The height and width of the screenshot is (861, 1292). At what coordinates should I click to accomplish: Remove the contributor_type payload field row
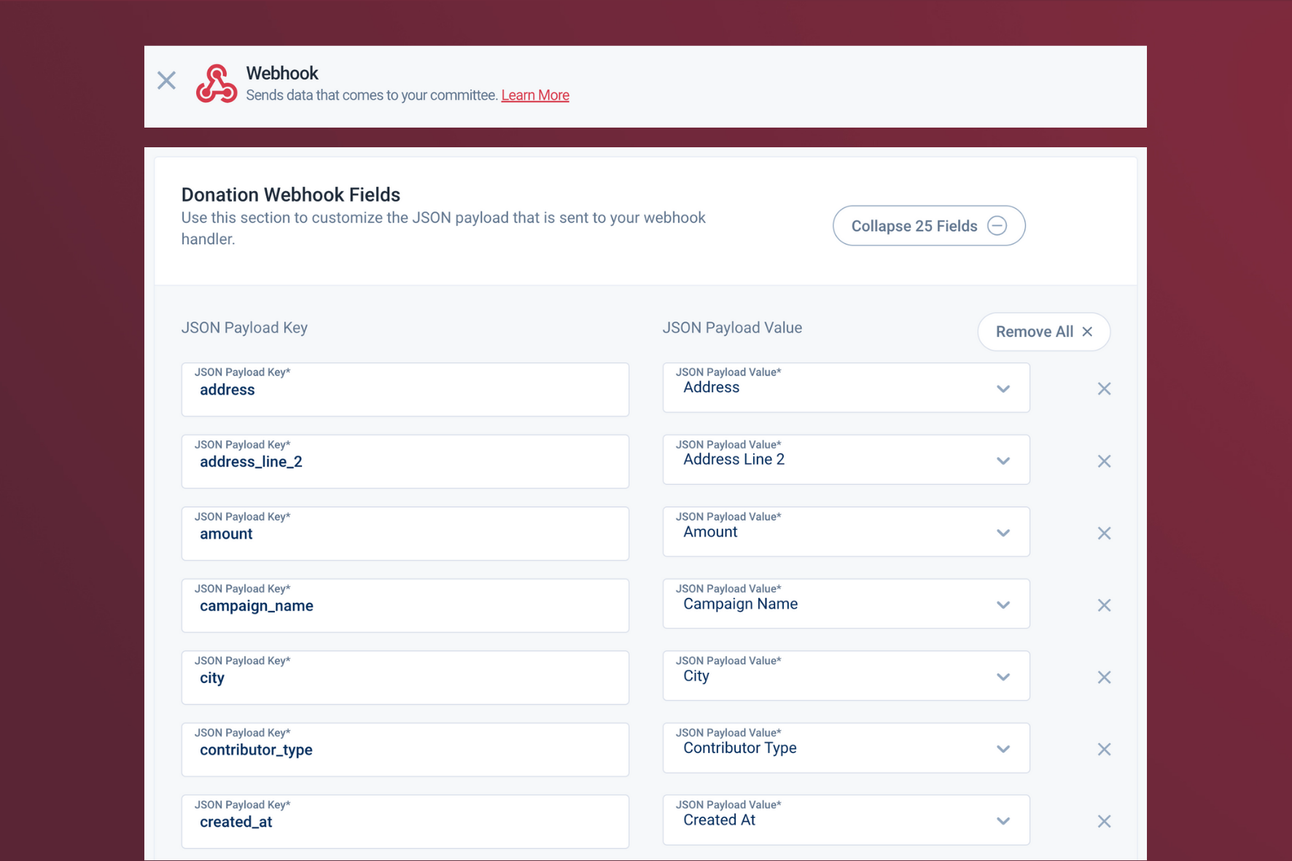(x=1104, y=749)
